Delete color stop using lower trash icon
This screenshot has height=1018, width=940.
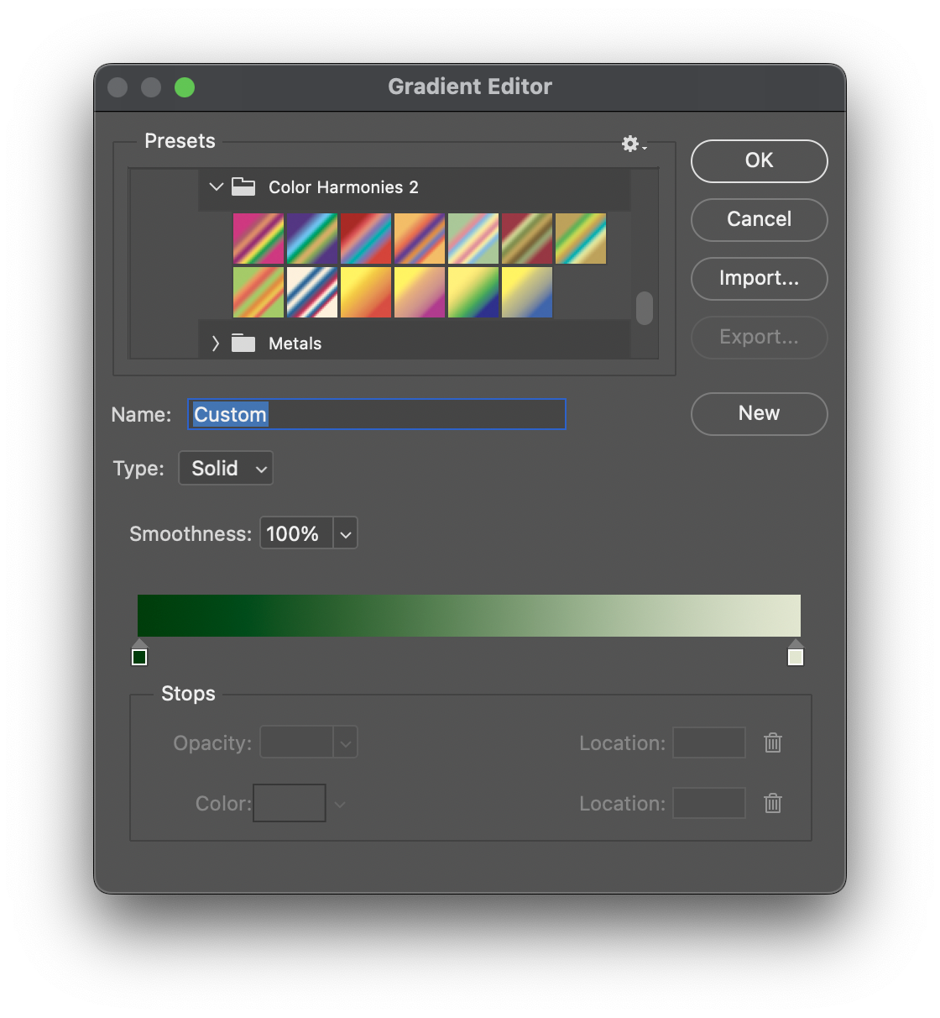click(773, 803)
